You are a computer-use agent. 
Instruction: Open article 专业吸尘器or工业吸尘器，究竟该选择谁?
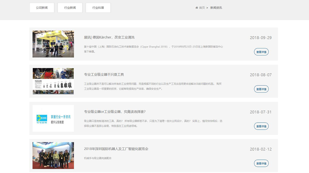[115, 111]
